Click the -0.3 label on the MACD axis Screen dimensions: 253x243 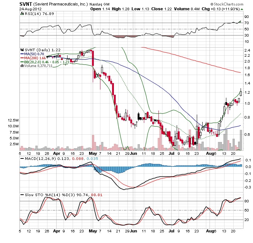[x=248, y=187]
